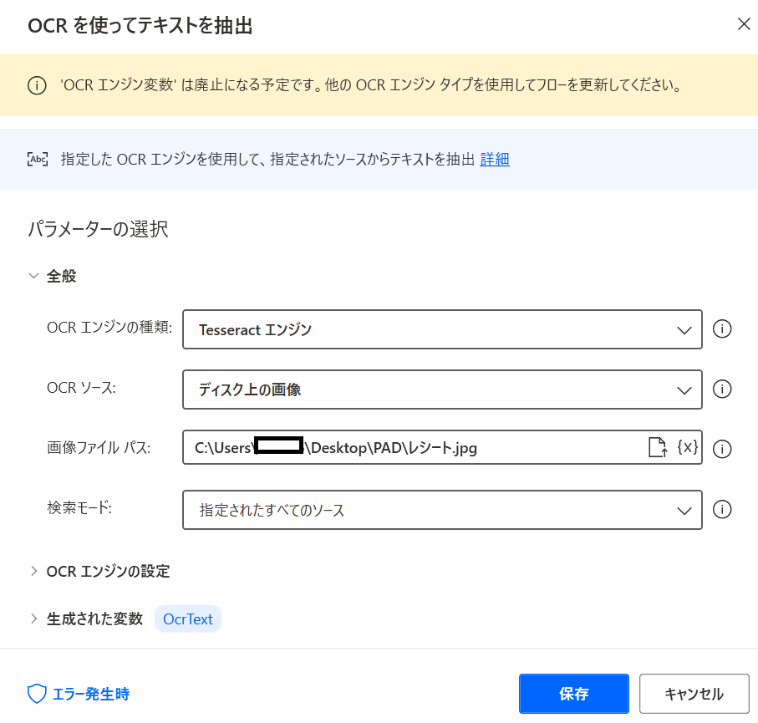This screenshot has height=723, width=758.
Task: Collapse the 全般 section
Action: (x=33, y=274)
